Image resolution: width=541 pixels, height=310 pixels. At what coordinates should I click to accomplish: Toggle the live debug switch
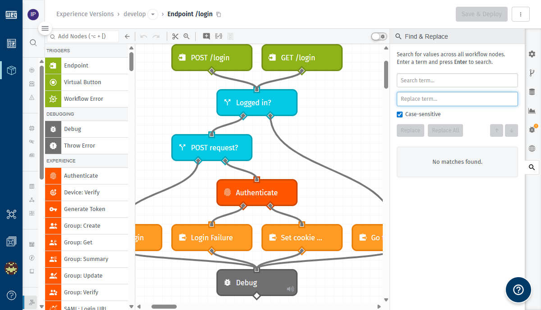pyautogui.click(x=379, y=36)
